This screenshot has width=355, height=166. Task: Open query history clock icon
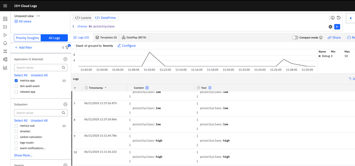pyautogui.click(x=338, y=18)
